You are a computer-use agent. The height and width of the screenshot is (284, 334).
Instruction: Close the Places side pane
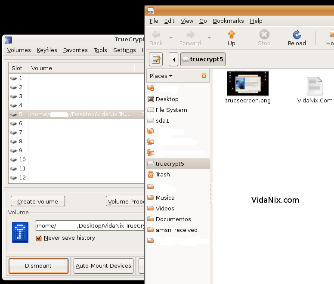pos(204,76)
